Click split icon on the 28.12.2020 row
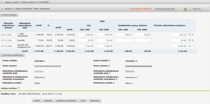Screen dimensions: 210x104 tap(190, 40)
